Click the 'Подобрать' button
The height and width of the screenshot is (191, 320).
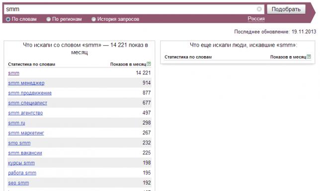coord(286,9)
